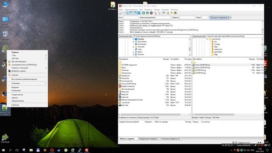Open Site Manager dropdown arrow
Image resolution: width=272 pixels, height=153 pixels.
123,13
